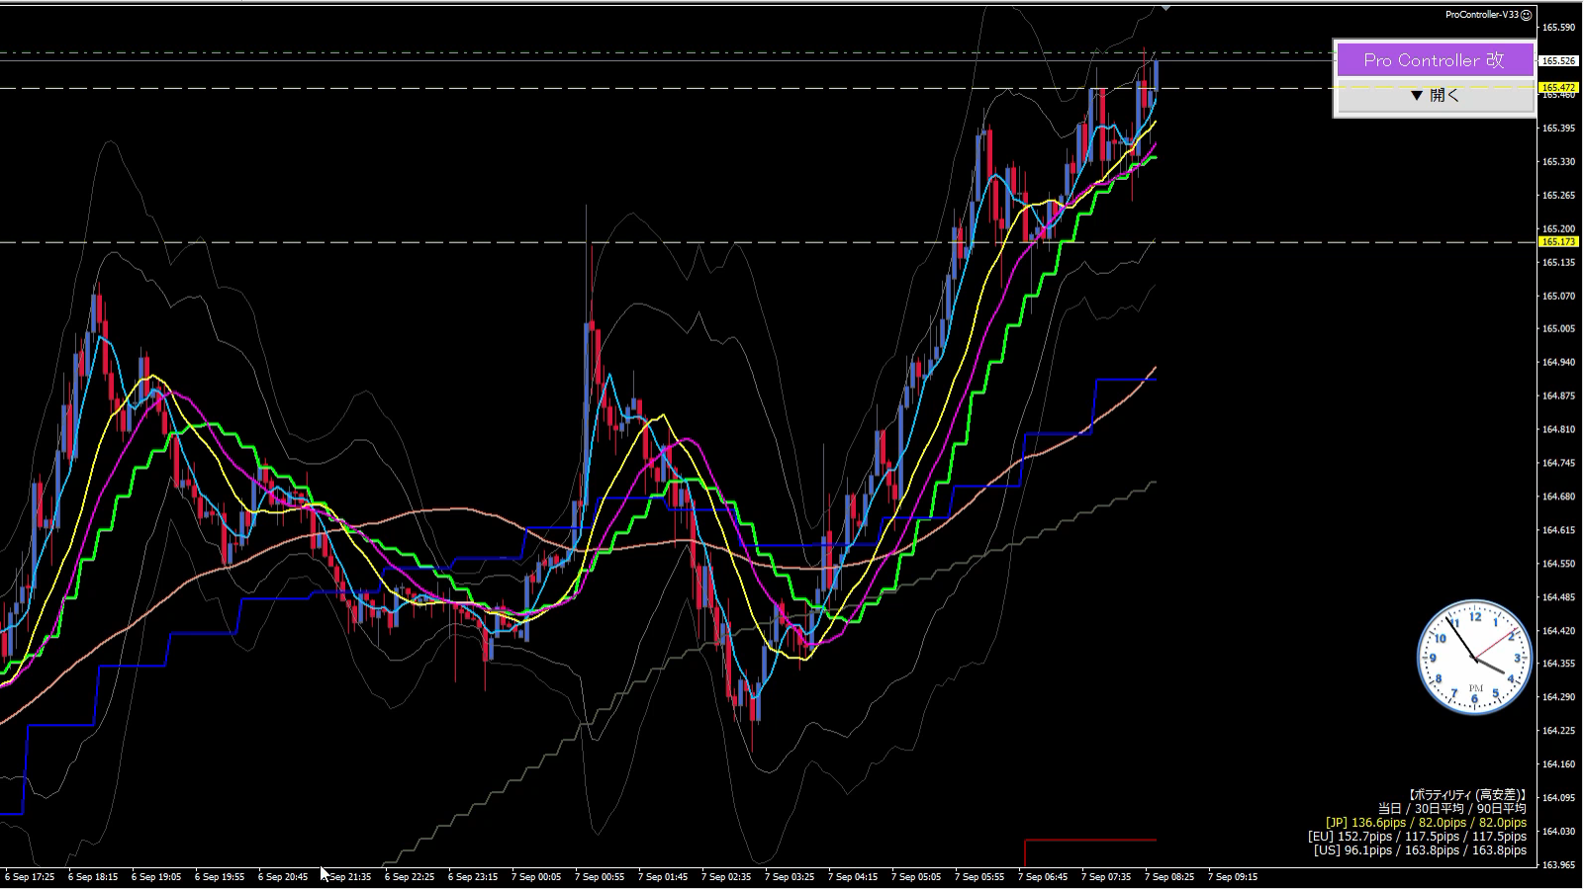Click the 7 Sep 05:05 time axis label

916,877
